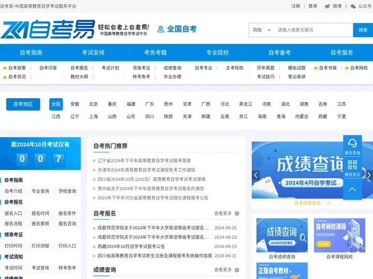The image size is (373, 279).
Task: Click the Weibo icon in top bar
Action: pyautogui.click(x=327, y=6)
